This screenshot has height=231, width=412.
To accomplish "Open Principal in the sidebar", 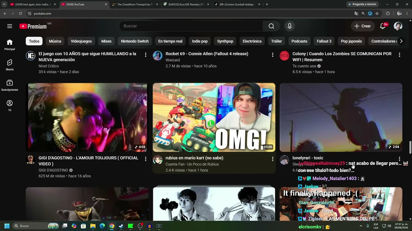I will tap(10, 45).
